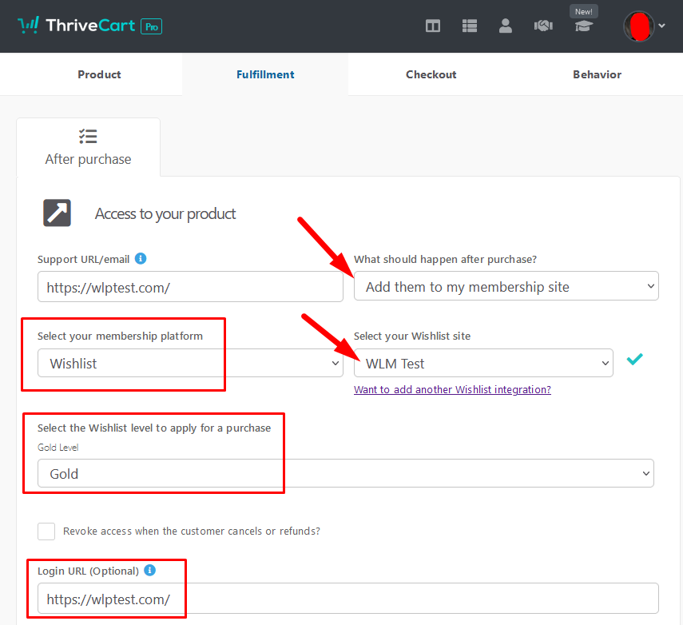The image size is (683, 625).
Task: Toggle Revoke access when customer cancels checkbox
Action: 46,531
